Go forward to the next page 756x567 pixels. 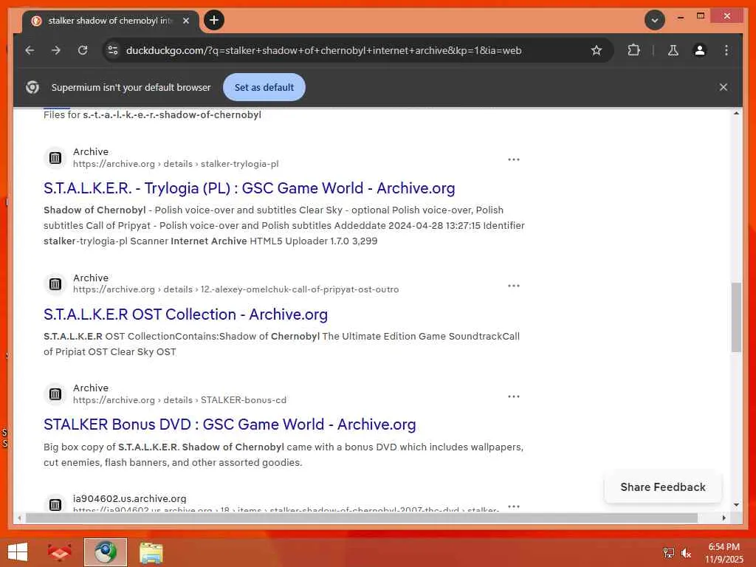[56, 50]
